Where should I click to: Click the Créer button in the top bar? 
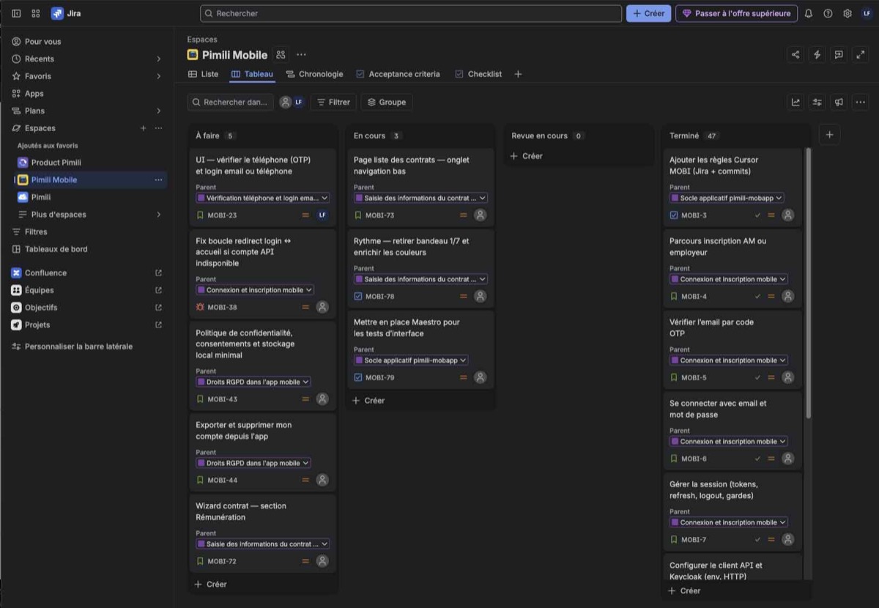[648, 13]
